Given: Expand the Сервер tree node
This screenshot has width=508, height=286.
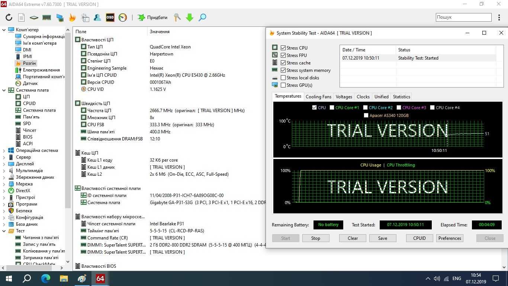Looking at the screenshot, I should (x=4, y=157).
